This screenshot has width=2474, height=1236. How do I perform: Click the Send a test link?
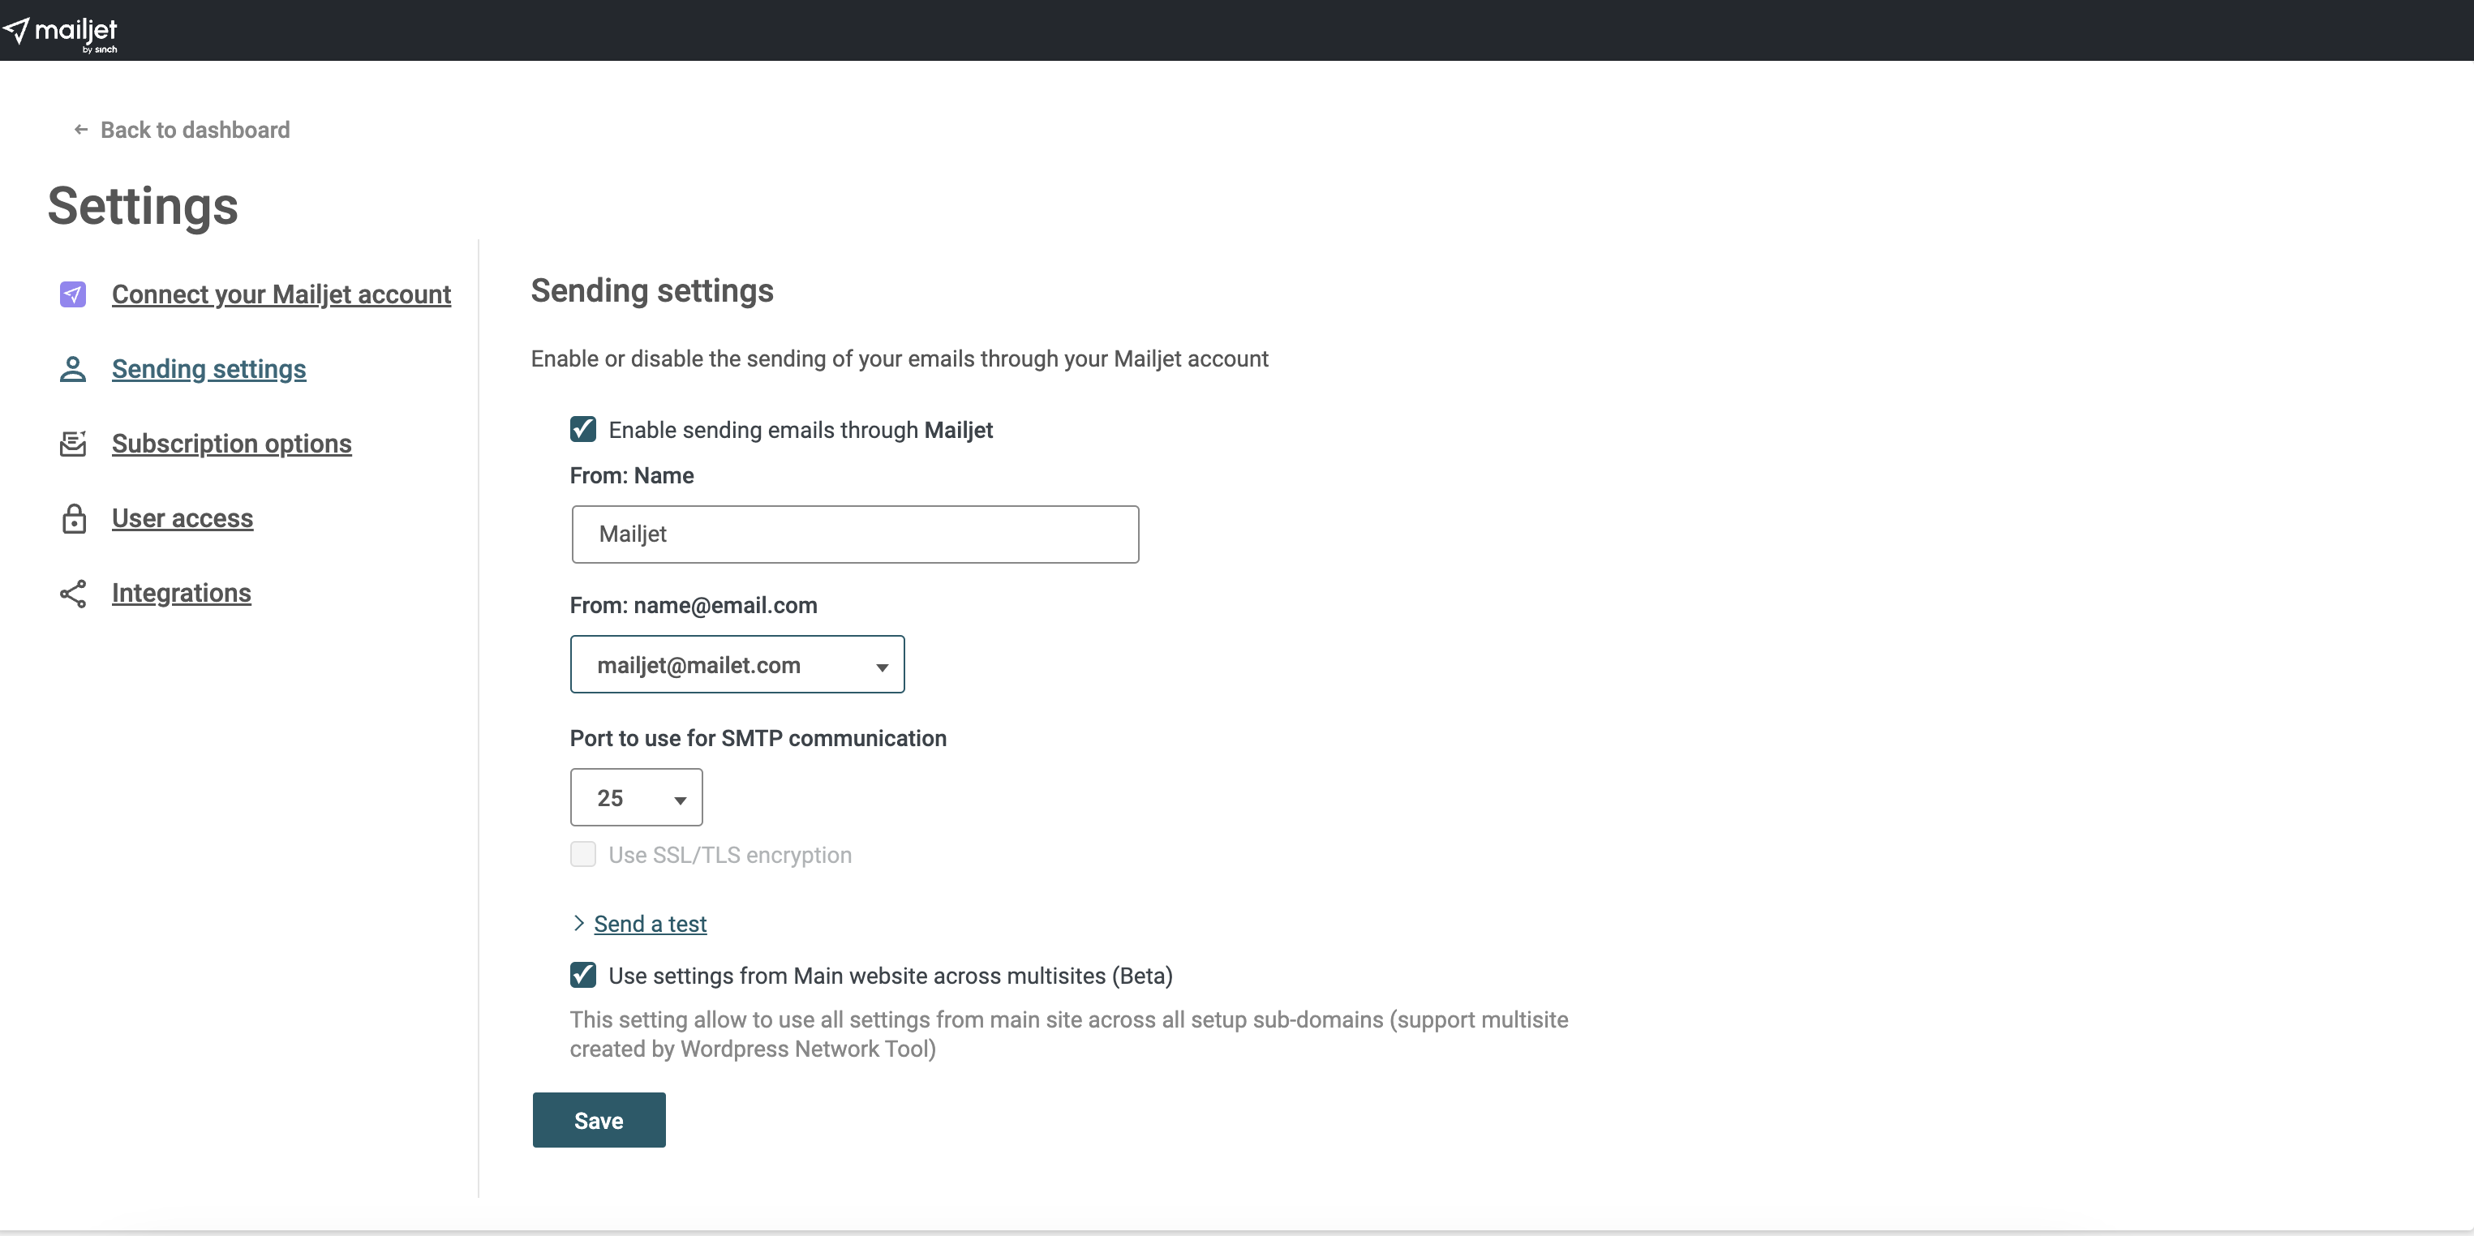tap(651, 924)
